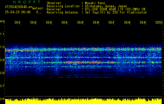Click the 1.0 frequency axis label

[x=2, y=47]
